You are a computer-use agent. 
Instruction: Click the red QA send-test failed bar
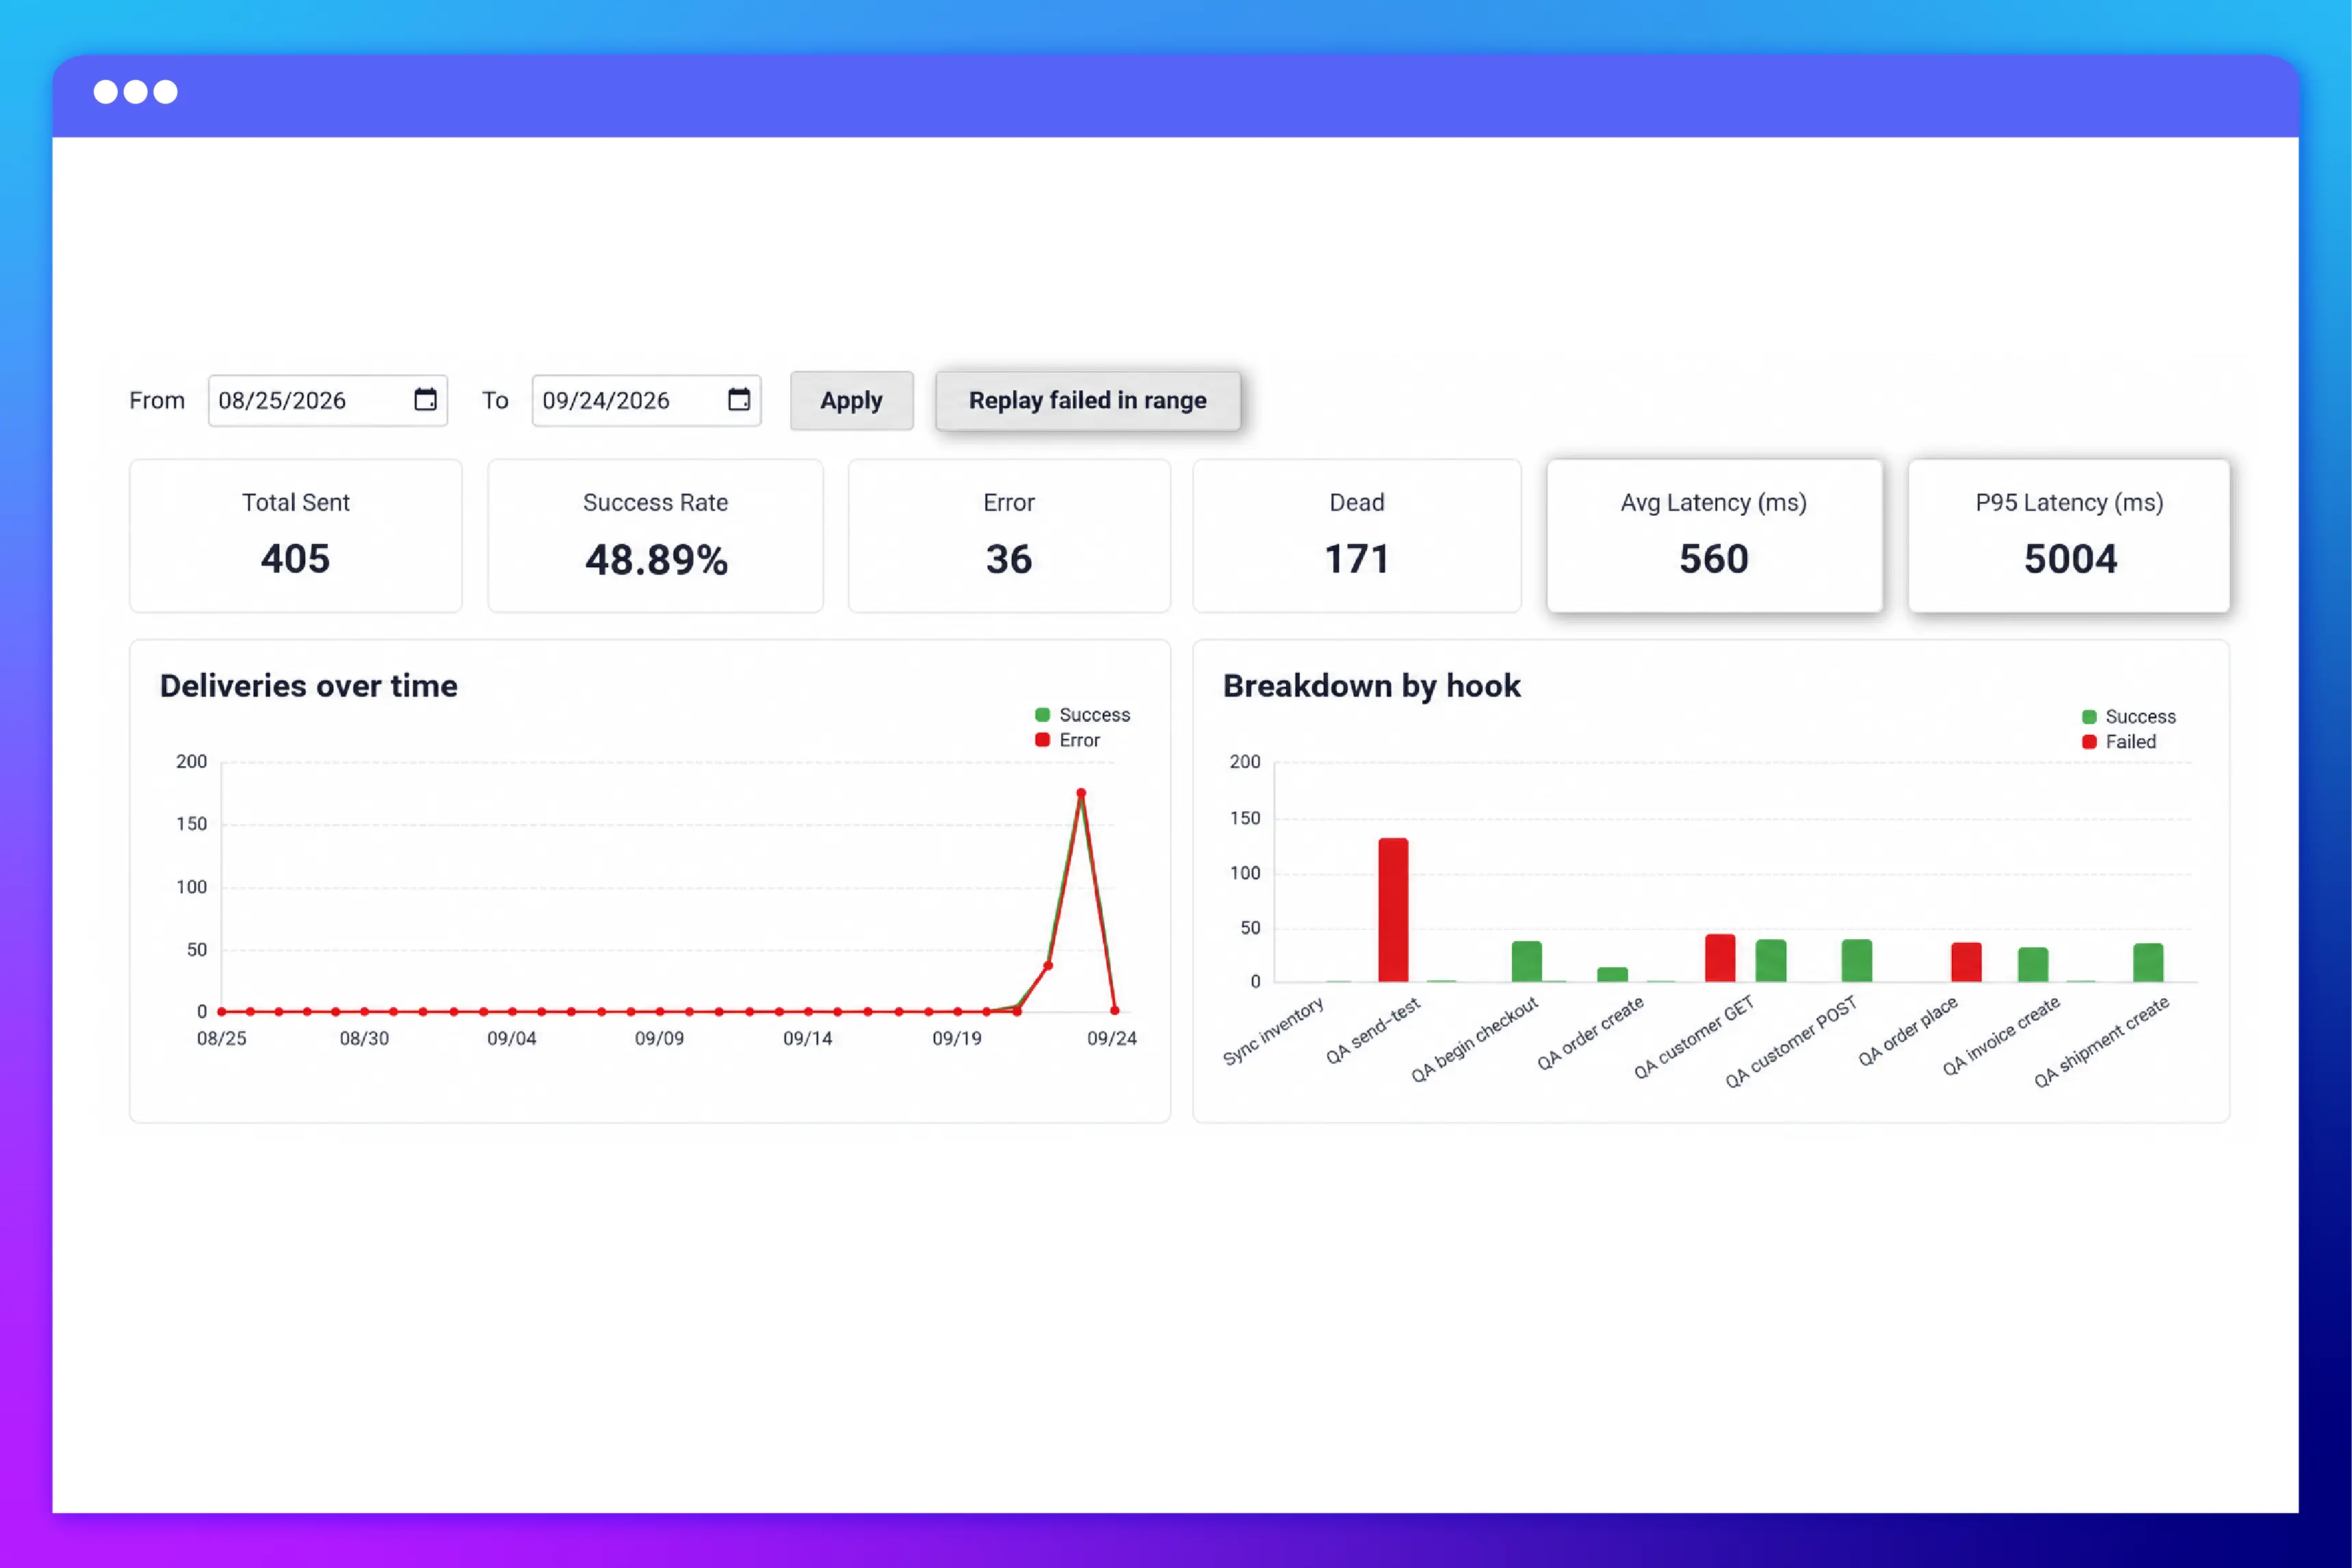[x=1393, y=910]
